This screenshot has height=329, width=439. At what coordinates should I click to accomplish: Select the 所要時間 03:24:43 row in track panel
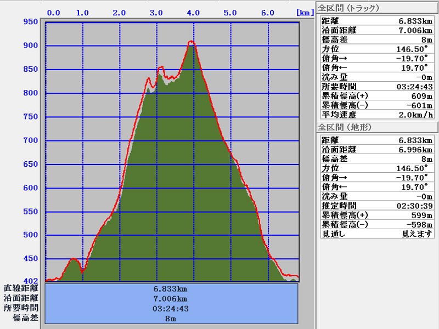click(x=377, y=87)
